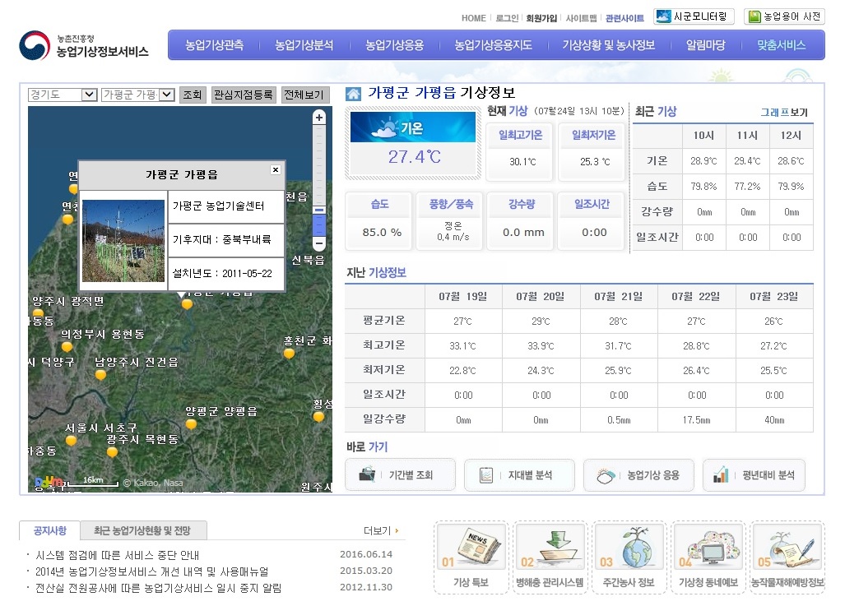The image size is (845, 606).
Task: Click the 양평군 양평읍 map marker
Action: pyautogui.click(x=191, y=424)
